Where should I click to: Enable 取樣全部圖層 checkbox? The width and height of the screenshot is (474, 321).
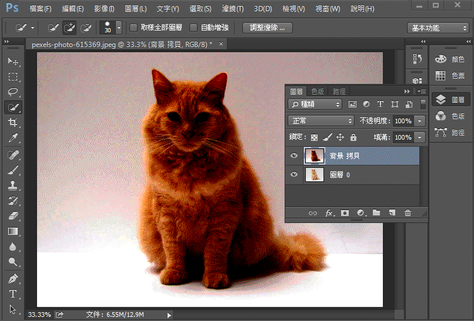(x=133, y=28)
